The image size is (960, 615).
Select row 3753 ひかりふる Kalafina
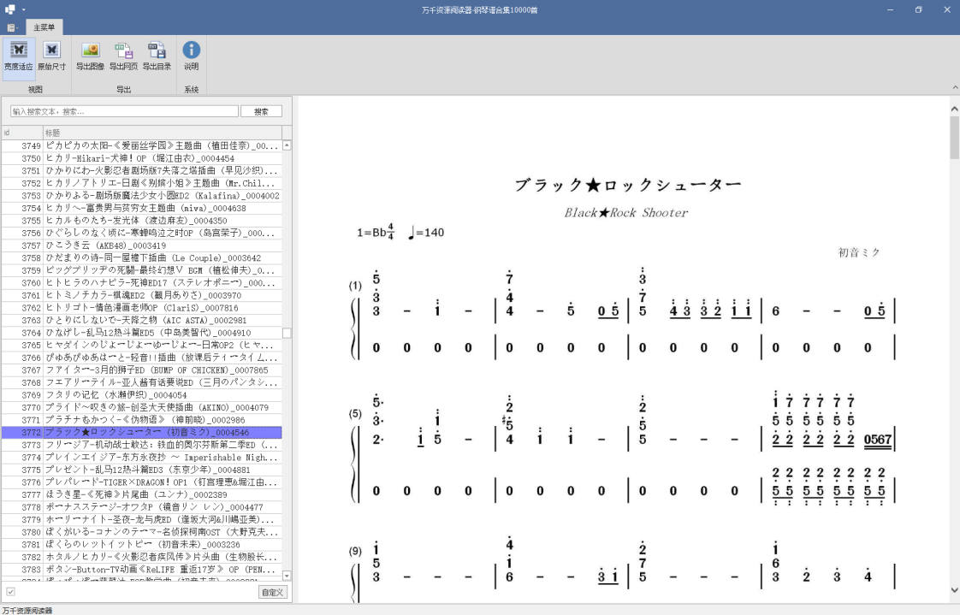point(141,195)
